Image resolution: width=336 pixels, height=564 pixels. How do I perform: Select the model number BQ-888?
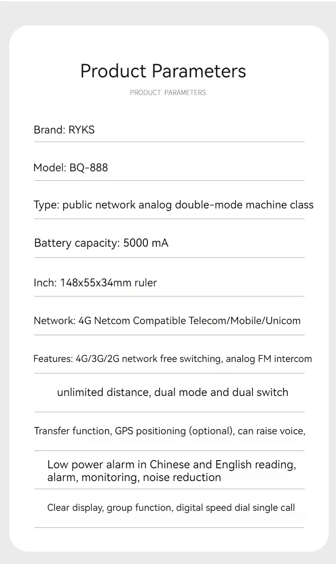88,168
